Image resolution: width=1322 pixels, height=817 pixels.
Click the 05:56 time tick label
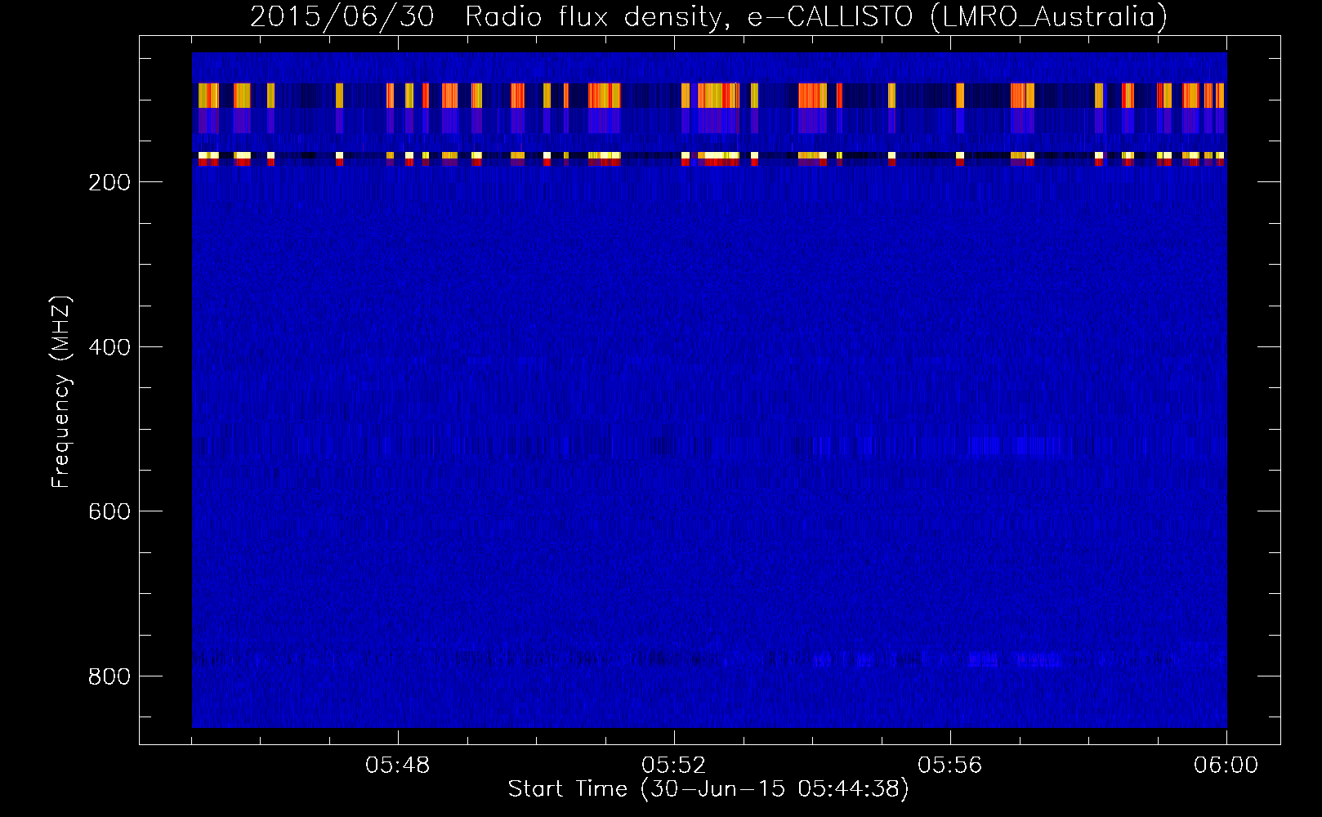click(x=950, y=766)
